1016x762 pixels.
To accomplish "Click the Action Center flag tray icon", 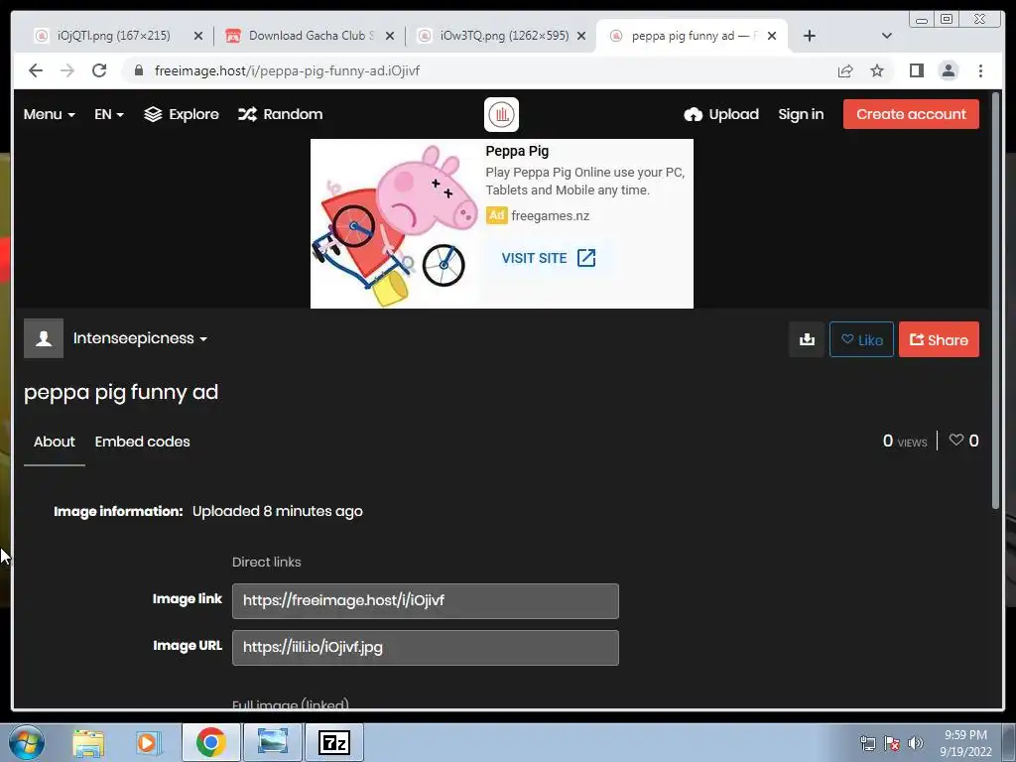I will pos(892,743).
